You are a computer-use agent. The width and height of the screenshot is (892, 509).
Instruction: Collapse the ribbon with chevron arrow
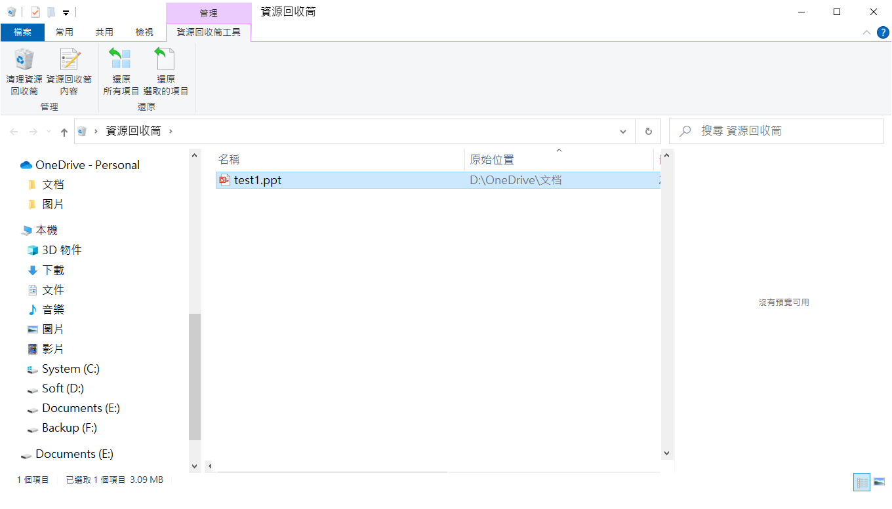tap(867, 32)
